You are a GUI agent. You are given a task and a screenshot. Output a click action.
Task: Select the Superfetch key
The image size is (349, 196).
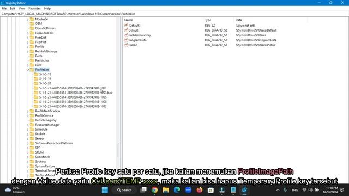click(x=43, y=157)
